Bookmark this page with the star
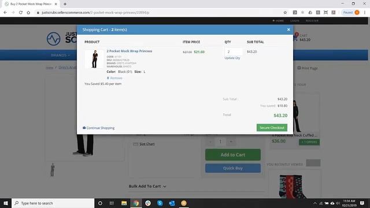 point(285,13)
